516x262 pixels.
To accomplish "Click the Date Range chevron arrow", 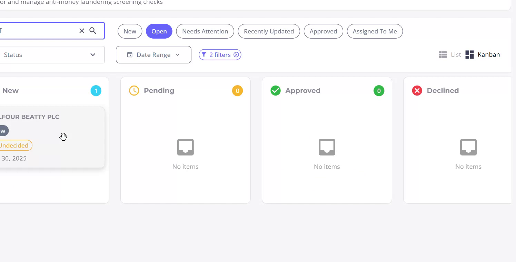I will pyautogui.click(x=178, y=55).
